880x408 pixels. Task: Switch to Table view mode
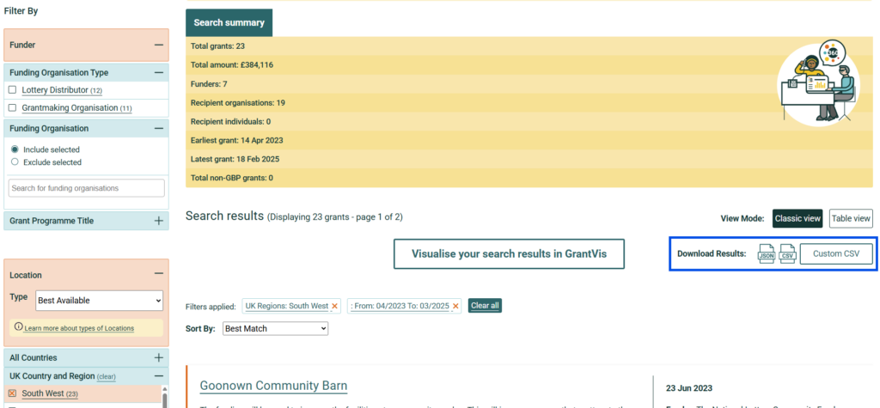pos(851,219)
